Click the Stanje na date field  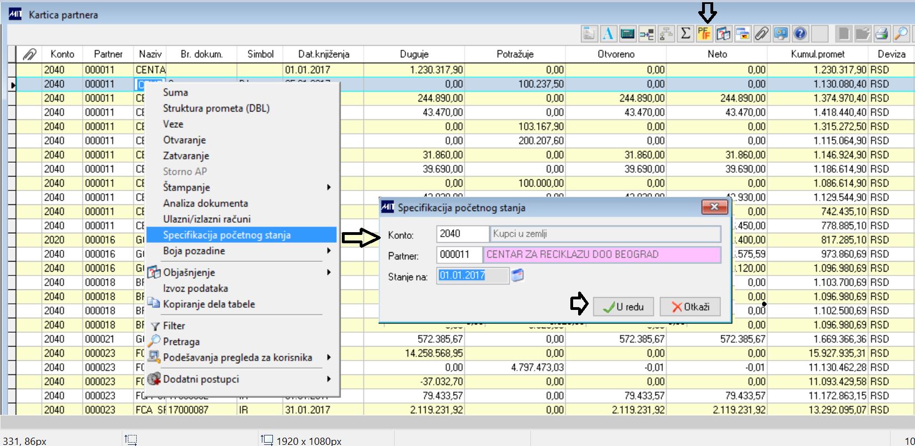pyautogui.click(x=473, y=275)
